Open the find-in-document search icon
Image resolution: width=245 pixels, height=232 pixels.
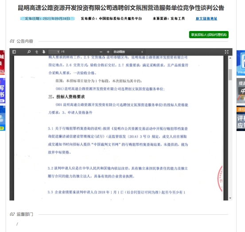pos(29,52)
